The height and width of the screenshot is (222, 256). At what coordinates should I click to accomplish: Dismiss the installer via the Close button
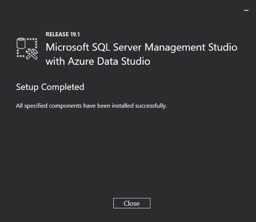coord(132,203)
